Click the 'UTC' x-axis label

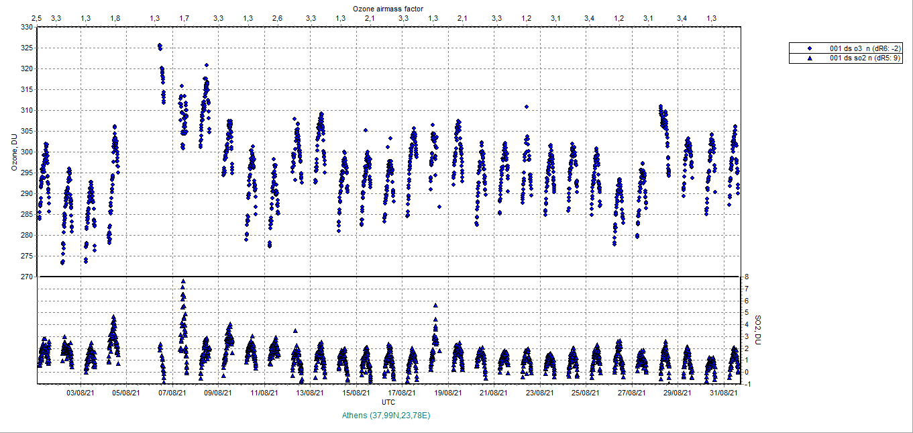tap(388, 402)
